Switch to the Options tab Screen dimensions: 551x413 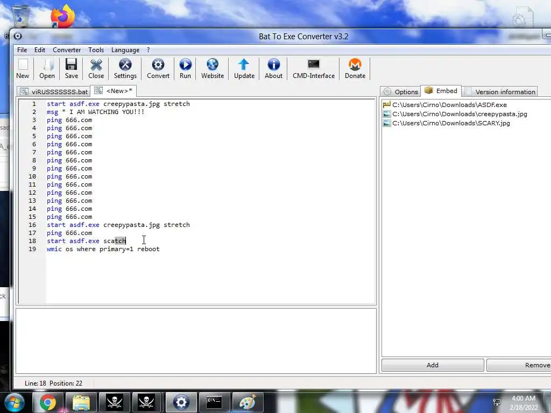coord(400,91)
